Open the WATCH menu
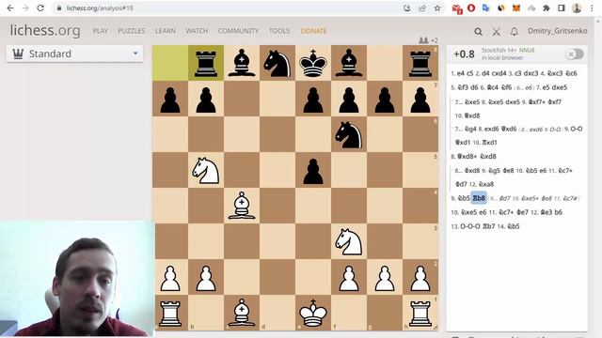Image resolution: width=602 pixels, height=338 pixels. (x=197, y=31)
